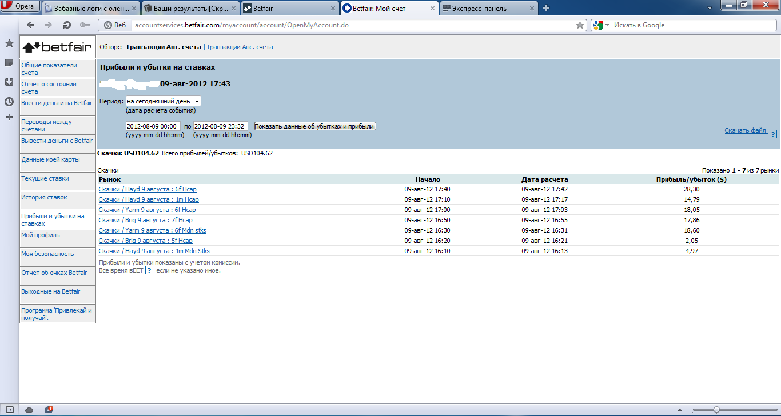Open market 'Hayd 9 августа : 6f Hcap'

(148, 189)
